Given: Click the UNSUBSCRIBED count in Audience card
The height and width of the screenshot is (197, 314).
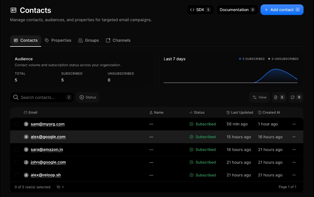Looking at the screenshot, I should pyautogui.click(x=109, y=80).
